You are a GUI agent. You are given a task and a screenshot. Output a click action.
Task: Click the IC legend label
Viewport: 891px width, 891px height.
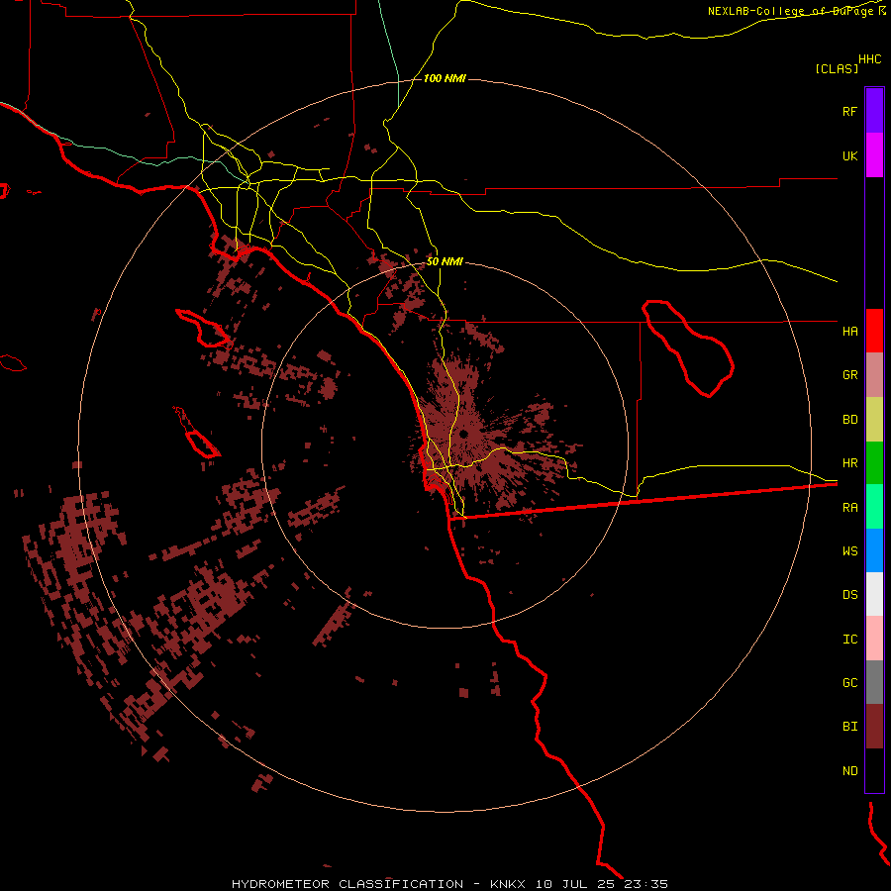849,640
